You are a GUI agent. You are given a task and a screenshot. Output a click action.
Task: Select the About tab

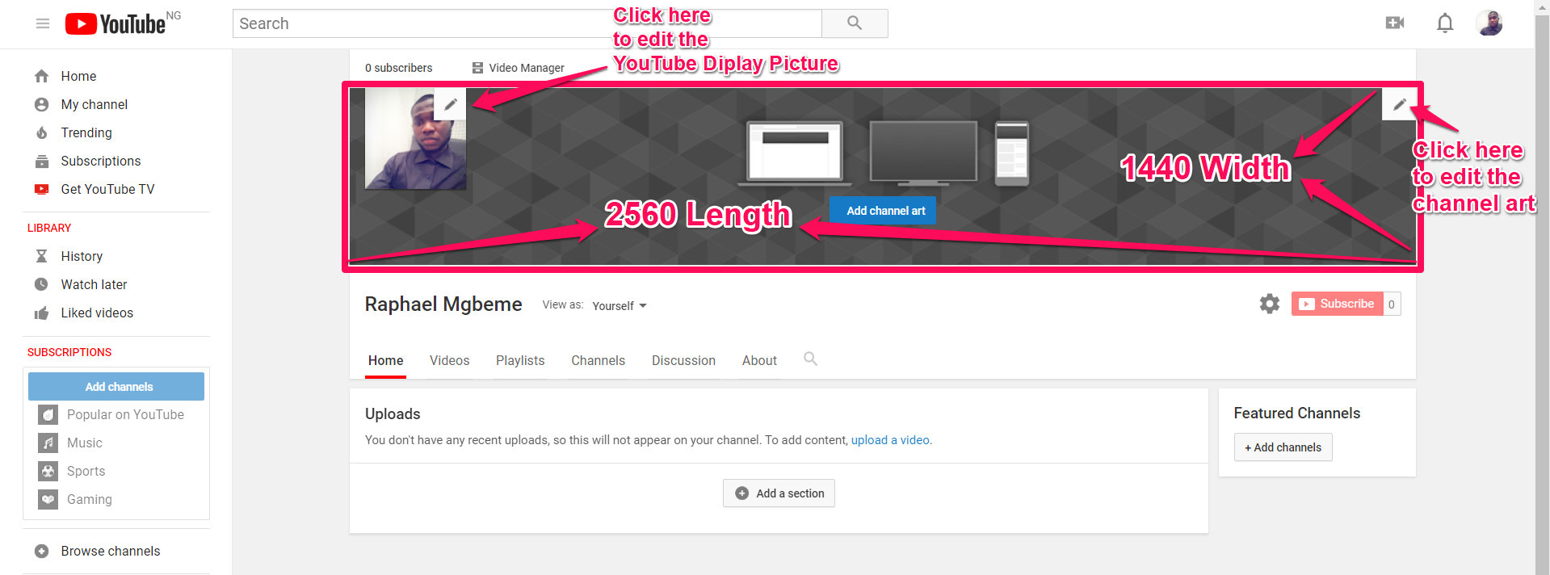click(x=759, y=361)
